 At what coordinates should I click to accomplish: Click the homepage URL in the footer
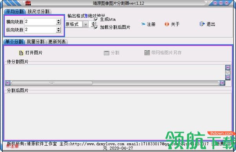point(98,144)
